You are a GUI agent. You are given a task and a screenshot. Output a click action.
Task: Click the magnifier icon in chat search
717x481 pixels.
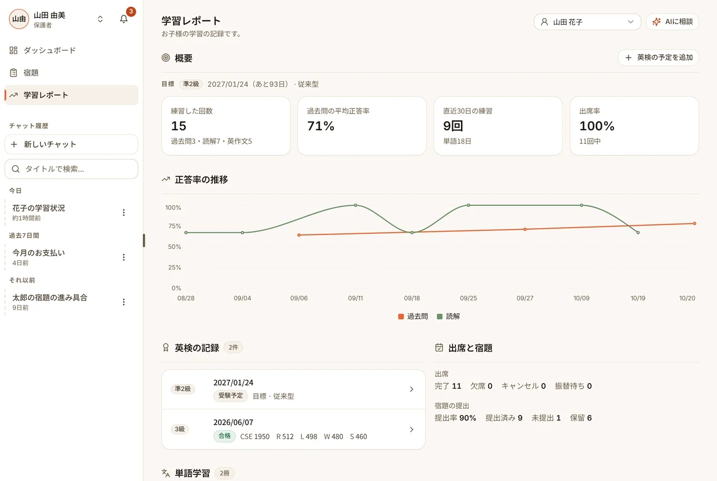click(16, 169)
